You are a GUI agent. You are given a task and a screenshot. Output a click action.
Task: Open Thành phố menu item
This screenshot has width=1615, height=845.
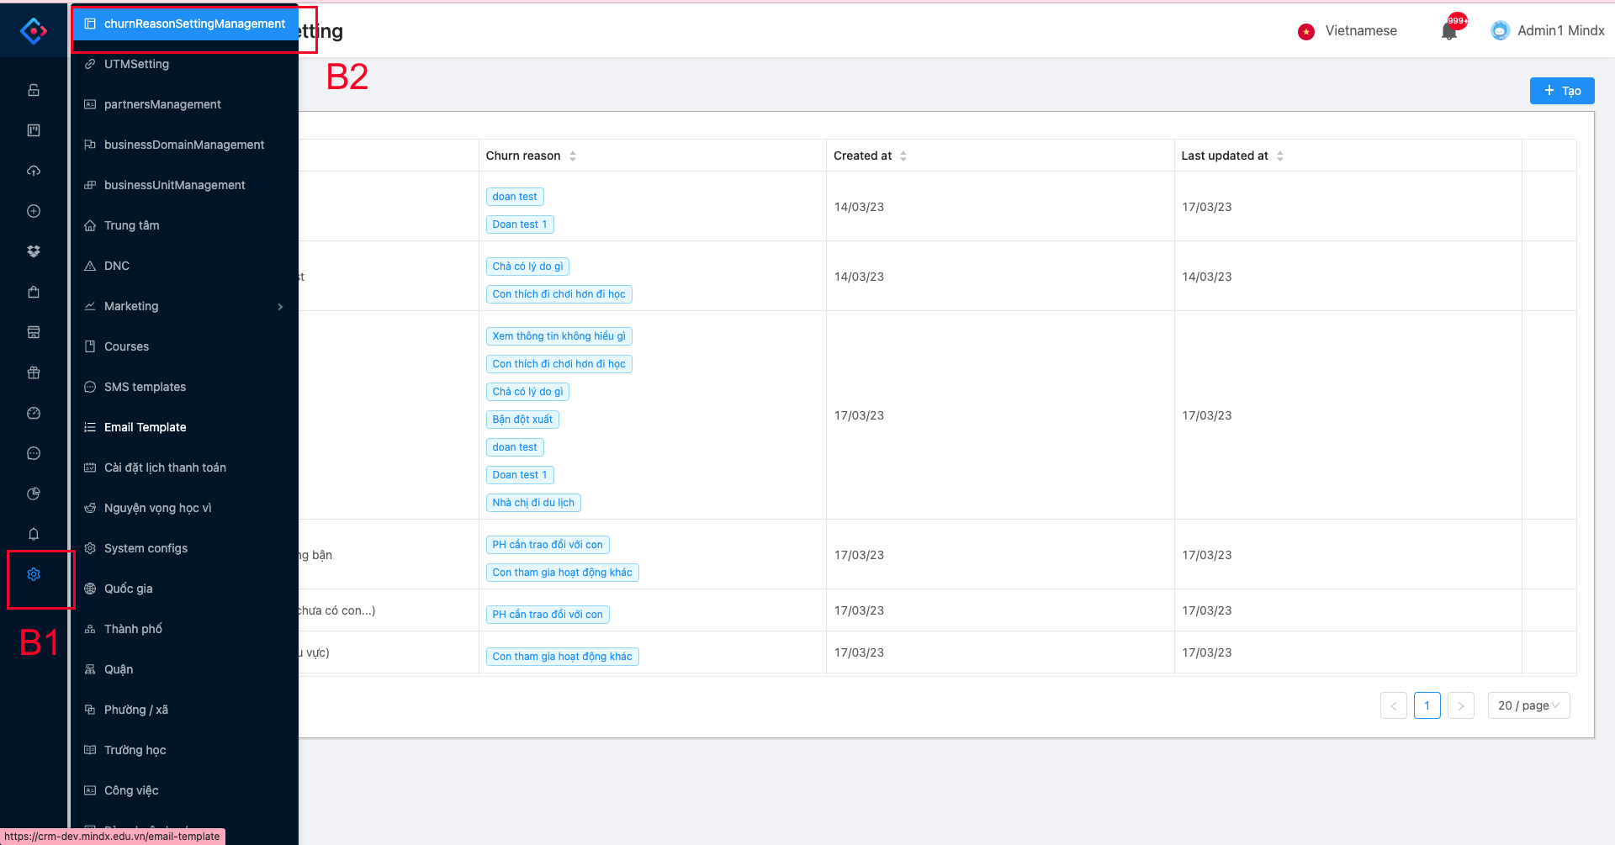tap(185, 629)
